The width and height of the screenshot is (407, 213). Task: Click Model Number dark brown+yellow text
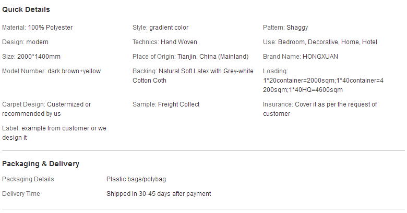[51, 71]
